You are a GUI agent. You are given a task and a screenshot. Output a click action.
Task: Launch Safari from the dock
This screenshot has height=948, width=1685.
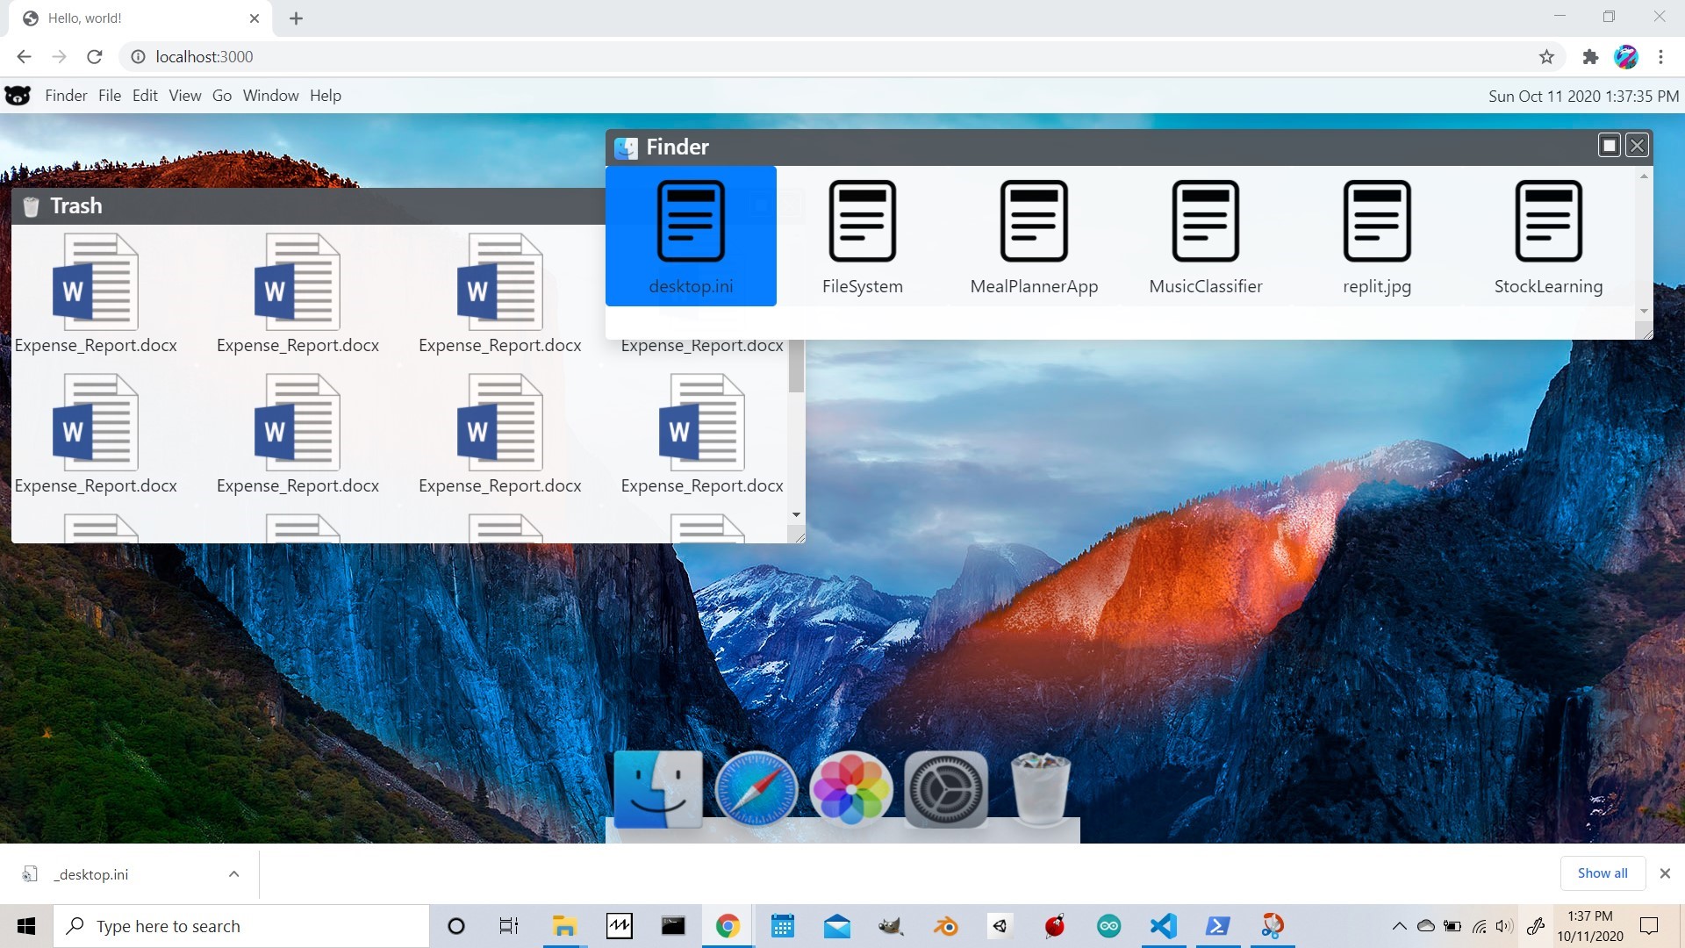click(756, 789)
